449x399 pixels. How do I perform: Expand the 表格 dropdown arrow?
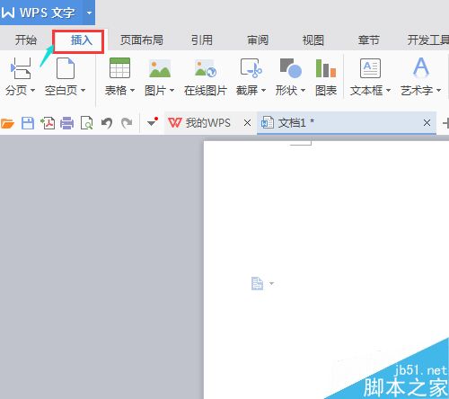(132, 90)
